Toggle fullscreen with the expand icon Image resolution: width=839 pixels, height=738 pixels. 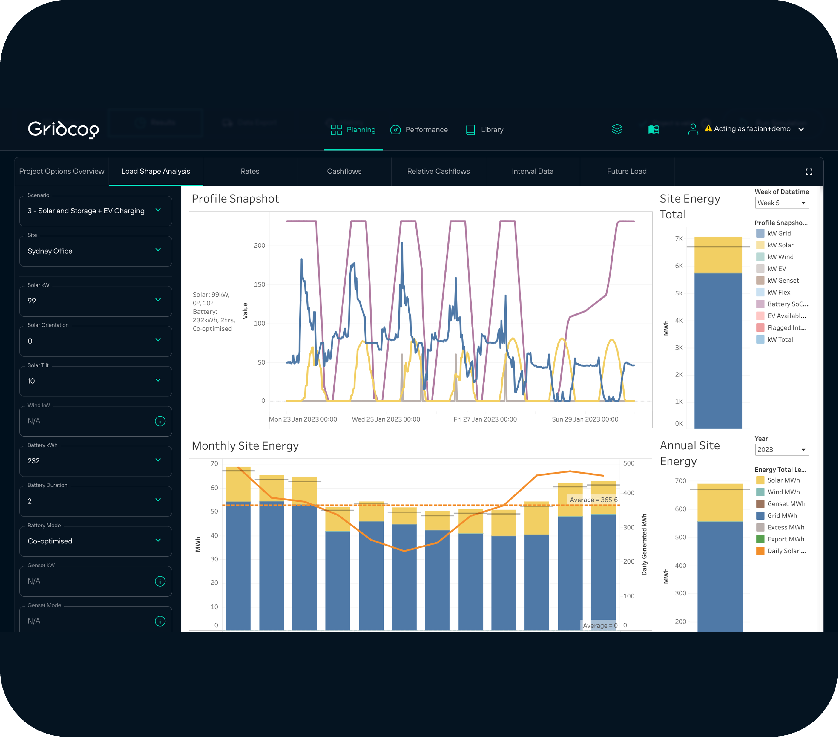(809, 172)
